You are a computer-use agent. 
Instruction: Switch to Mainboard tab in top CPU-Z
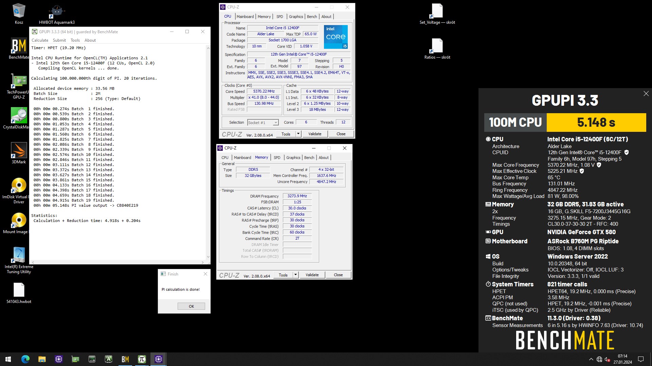[x=245, y=17]
